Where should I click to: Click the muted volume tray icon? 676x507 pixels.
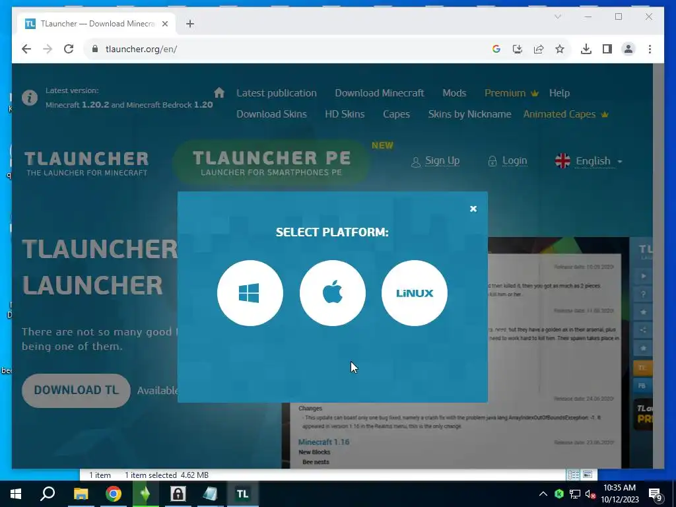click(591, 494)
